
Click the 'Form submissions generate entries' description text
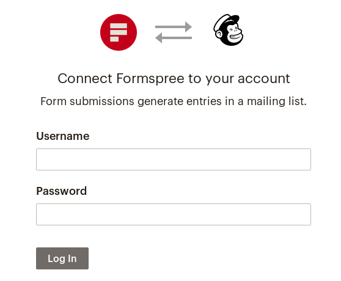click(174, 101)
